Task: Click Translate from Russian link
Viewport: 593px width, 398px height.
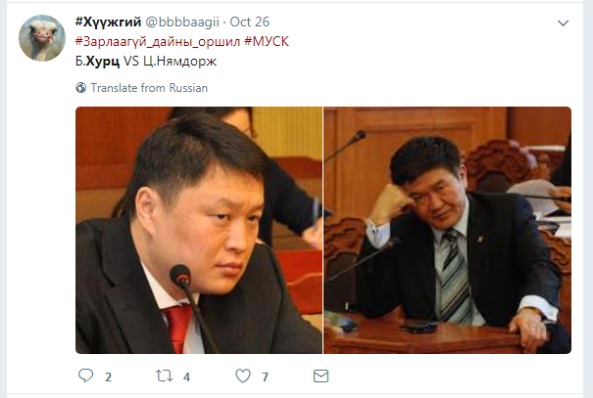Action: click(149, 88)
